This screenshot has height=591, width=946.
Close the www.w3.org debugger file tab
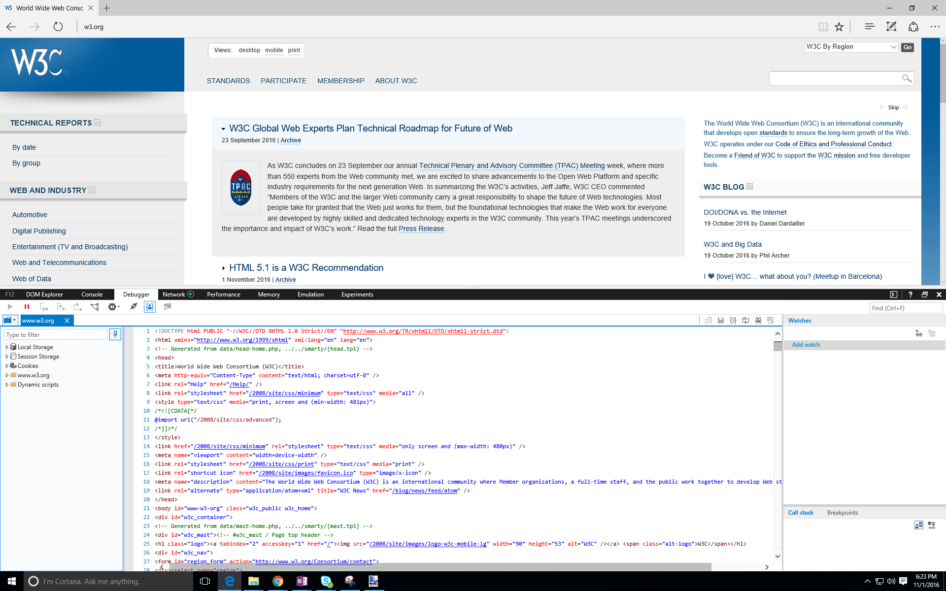click(67, 321)
